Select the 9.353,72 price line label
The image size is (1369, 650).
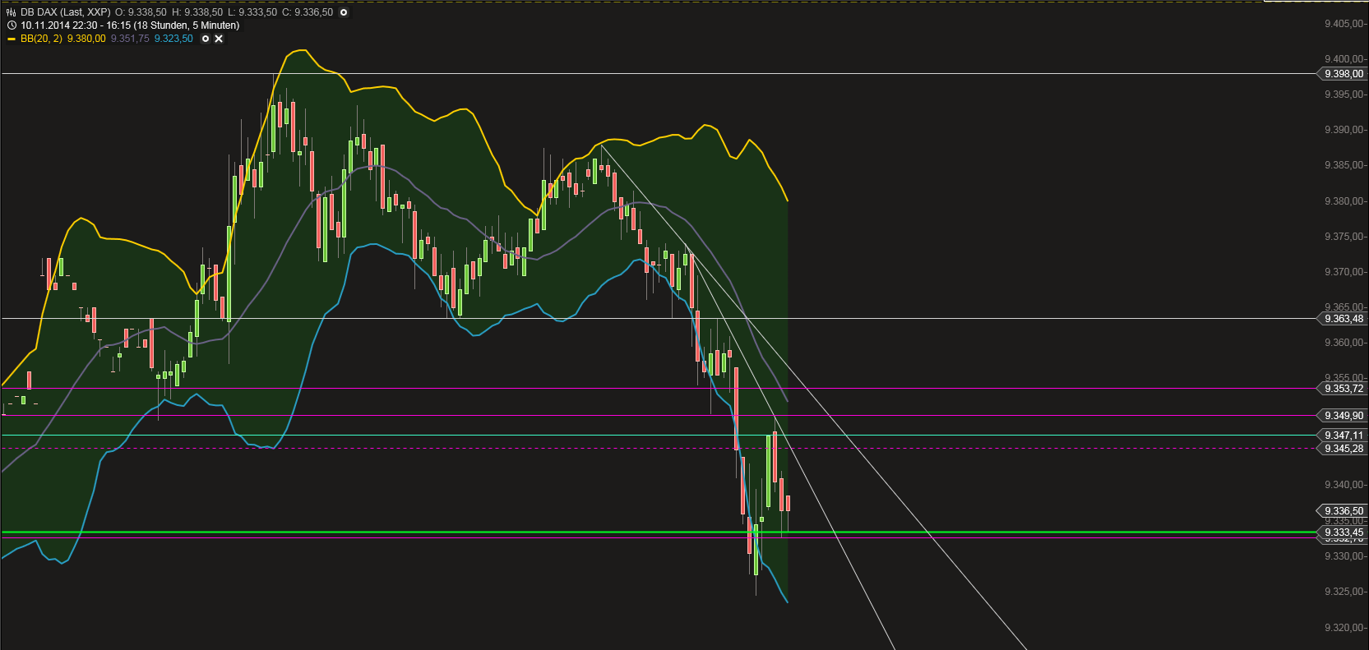[x=1342, y=389]
